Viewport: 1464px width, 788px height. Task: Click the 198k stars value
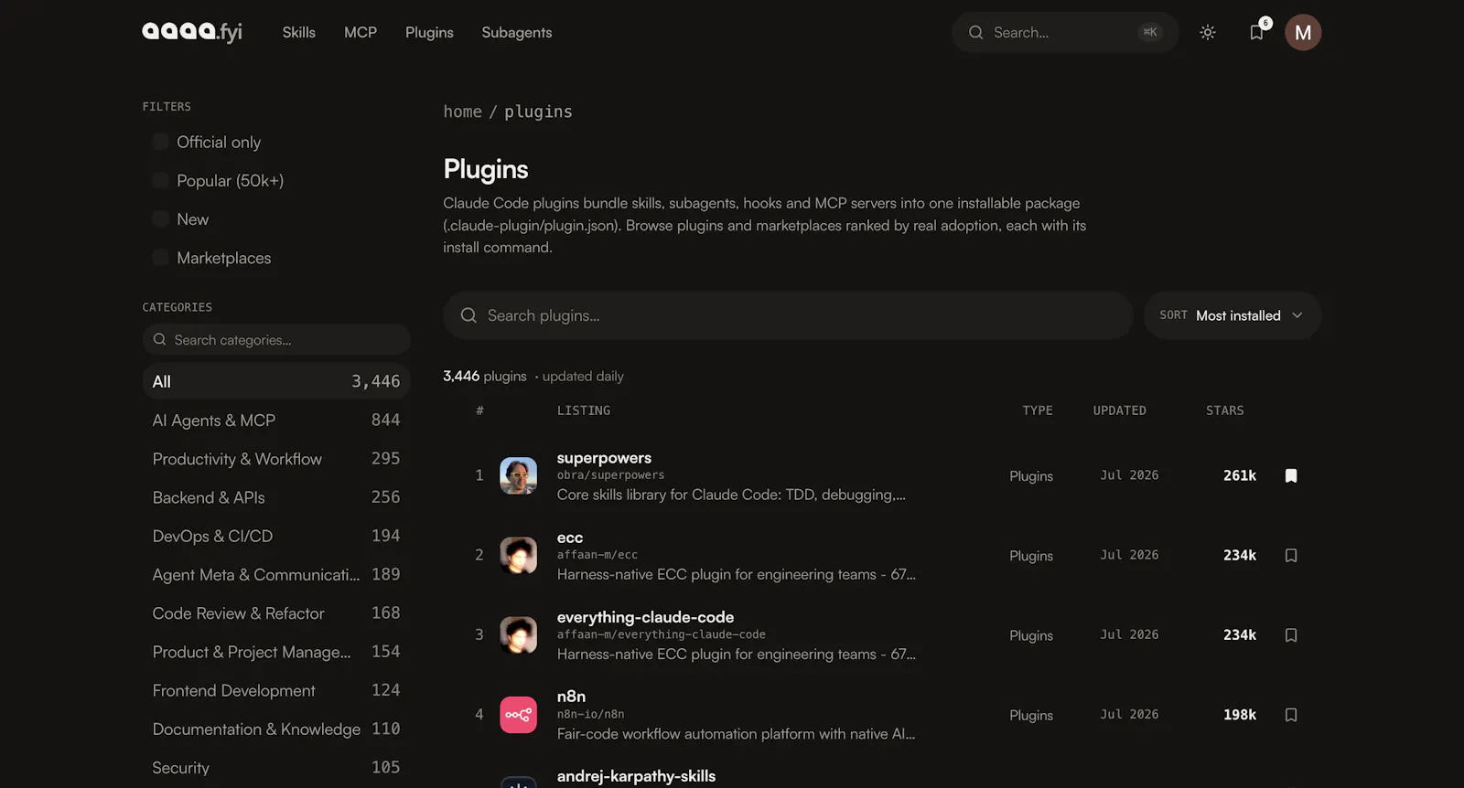(x=1240, y=715)
